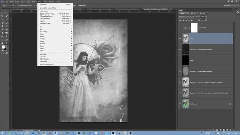240x135 pixels.
Task: Click the Faded Effect white mask thumbnail
Action: 194,28
